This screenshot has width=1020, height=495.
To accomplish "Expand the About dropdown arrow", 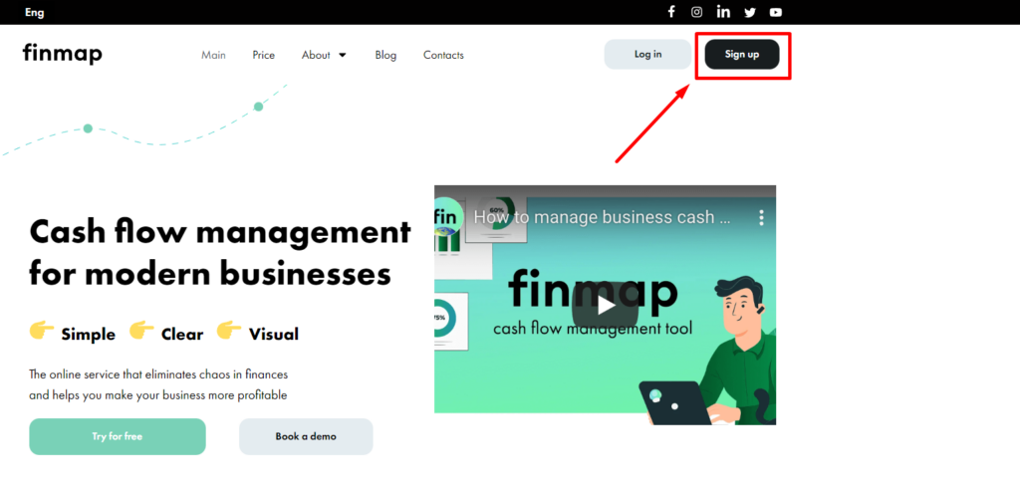I will coord(343,56).
